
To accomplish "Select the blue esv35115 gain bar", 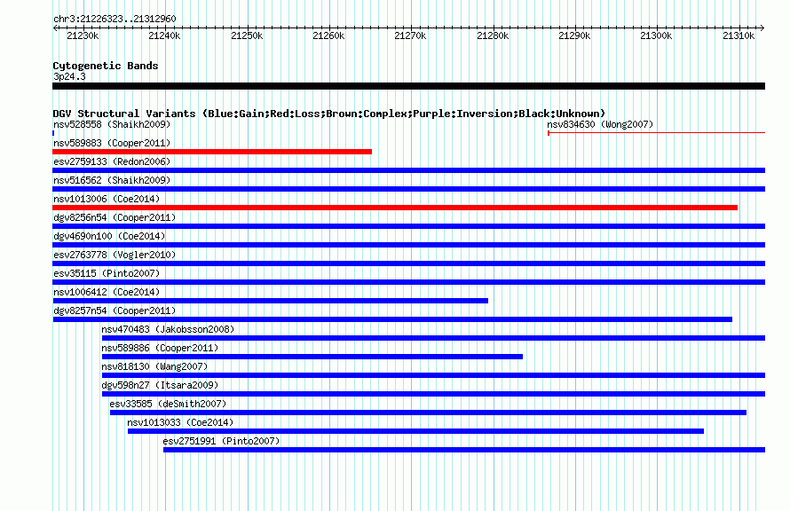I will tap(409, 282).
